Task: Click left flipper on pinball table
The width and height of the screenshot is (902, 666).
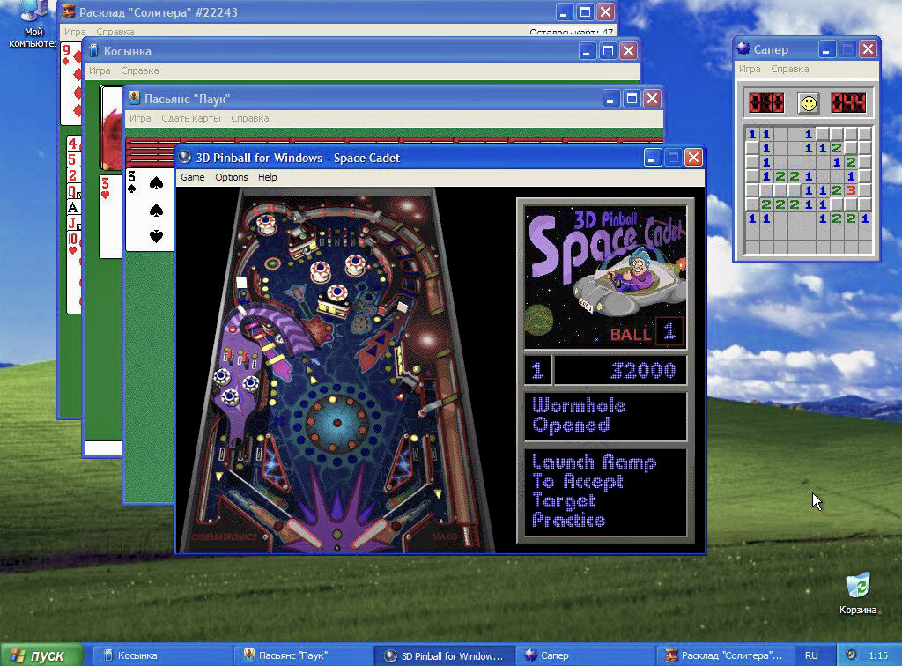Action: click(x=303, y=533)
